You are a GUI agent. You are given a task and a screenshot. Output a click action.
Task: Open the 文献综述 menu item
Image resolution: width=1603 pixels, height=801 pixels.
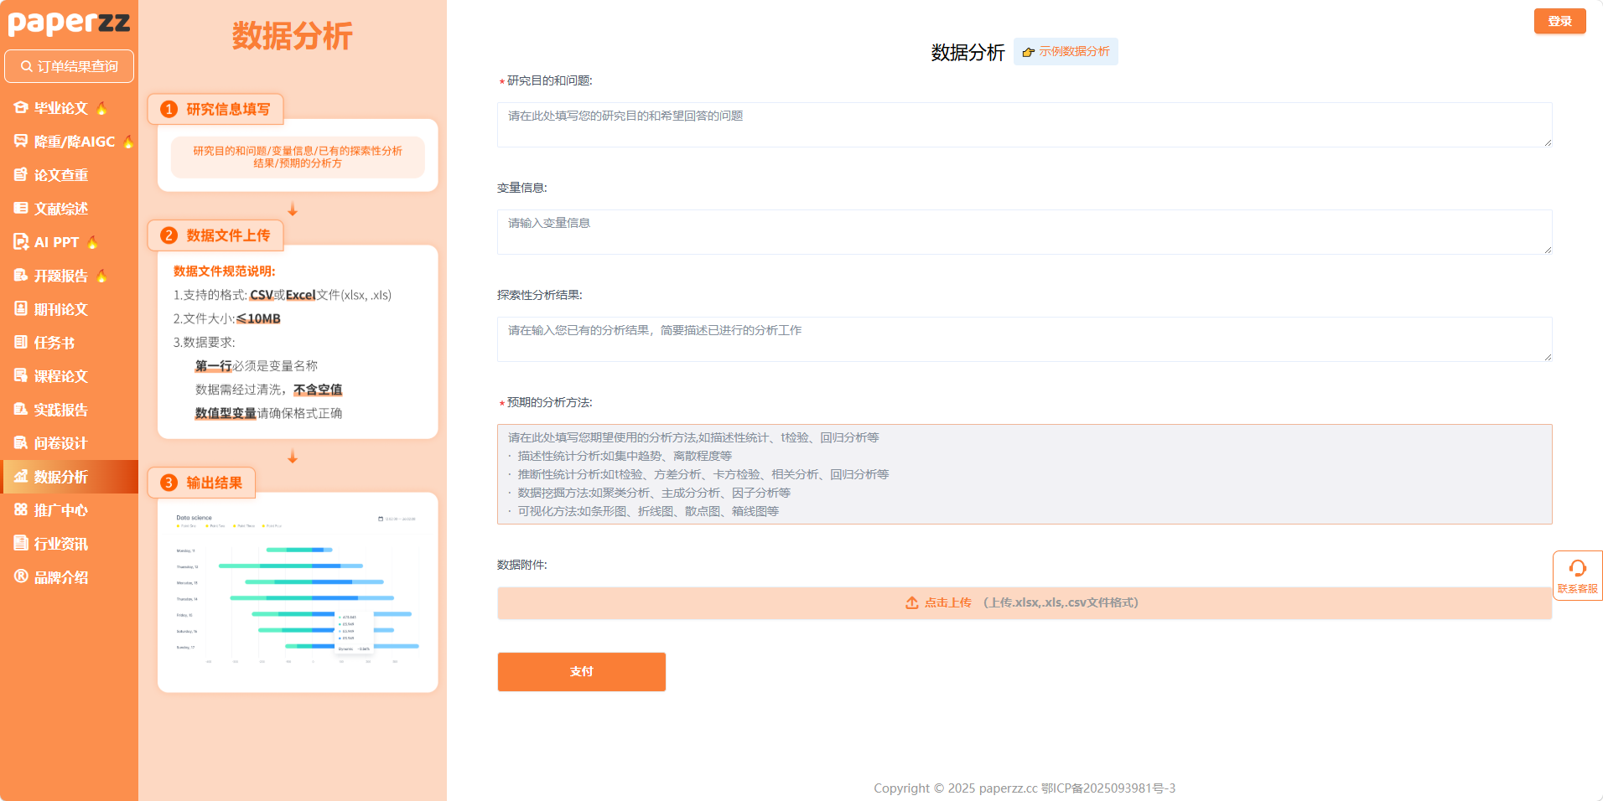[x=60, y=209]
